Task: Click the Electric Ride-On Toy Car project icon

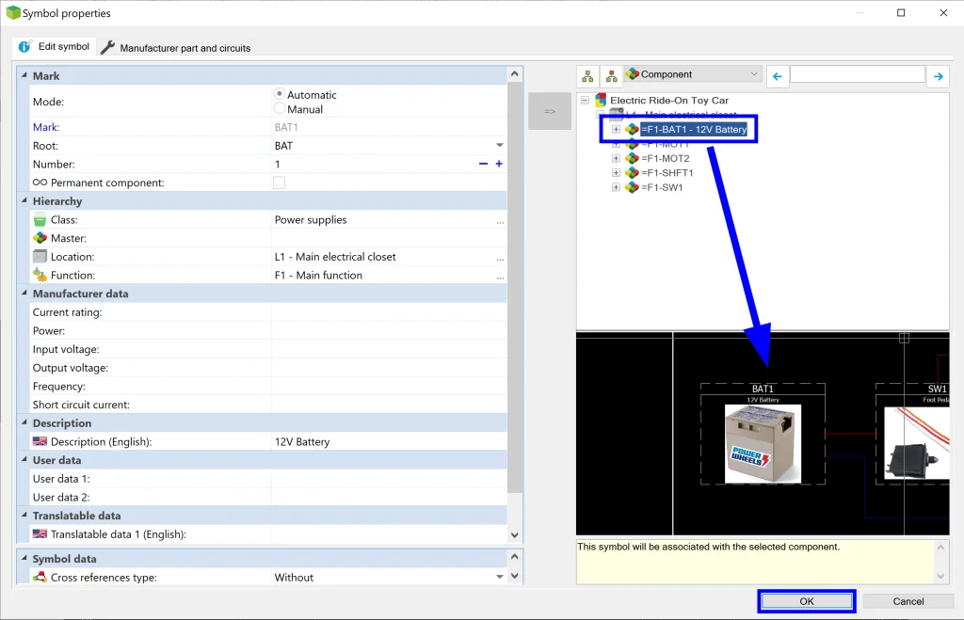Action: 601,100
